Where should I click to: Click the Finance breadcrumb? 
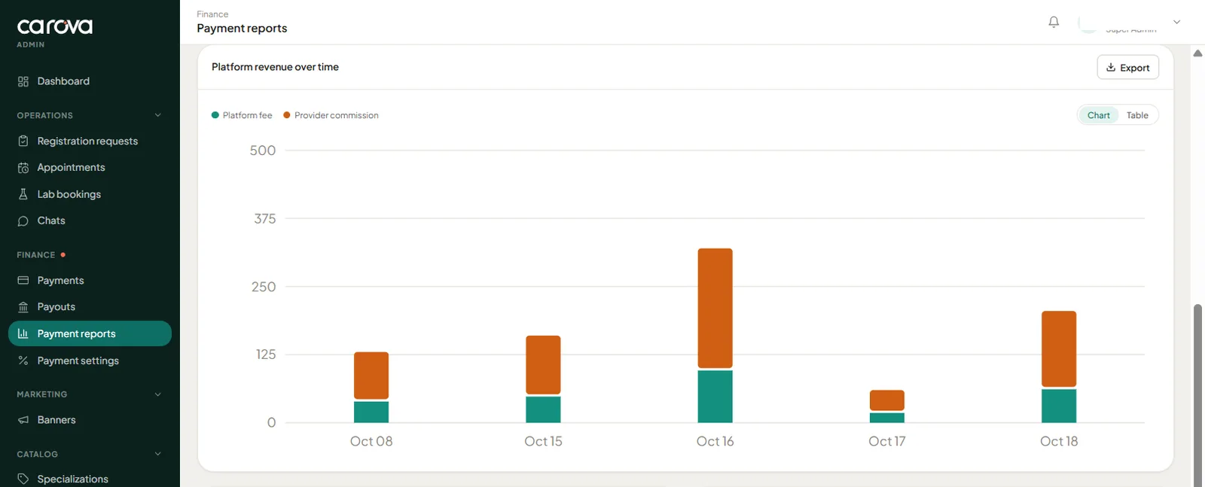point(212,14)
